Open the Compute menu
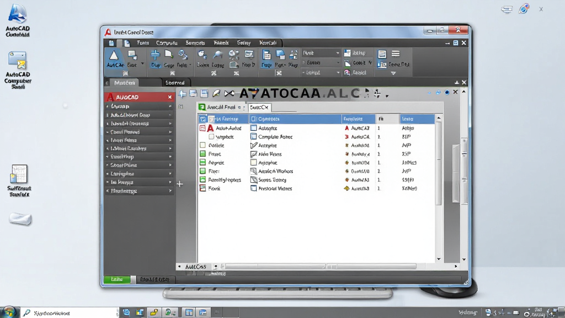 167,43
